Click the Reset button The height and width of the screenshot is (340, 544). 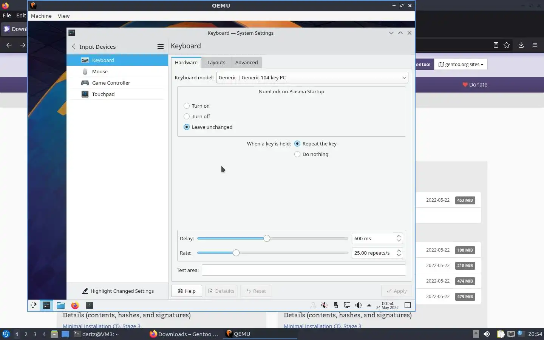pyautogui.click(x=256, y=291)
